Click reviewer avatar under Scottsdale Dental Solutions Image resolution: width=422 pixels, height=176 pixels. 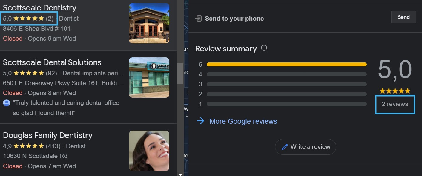point(7,103)
